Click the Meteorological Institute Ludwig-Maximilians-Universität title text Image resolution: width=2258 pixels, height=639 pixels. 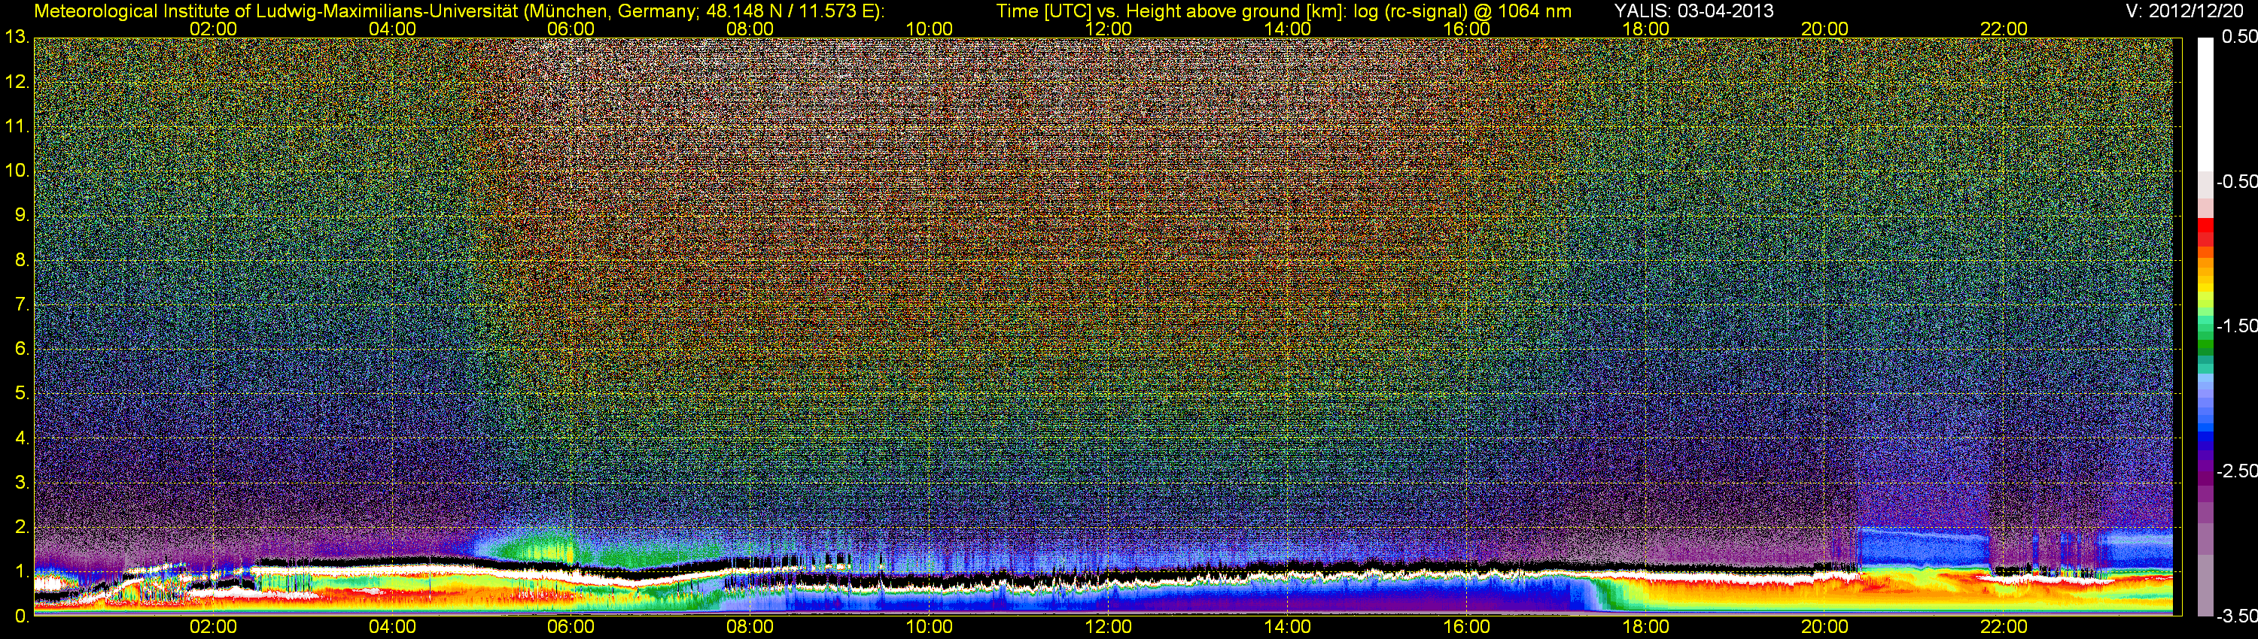pos(459,11)
